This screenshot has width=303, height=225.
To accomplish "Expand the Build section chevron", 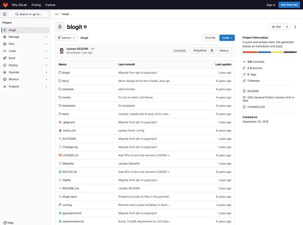I will 46,58.
